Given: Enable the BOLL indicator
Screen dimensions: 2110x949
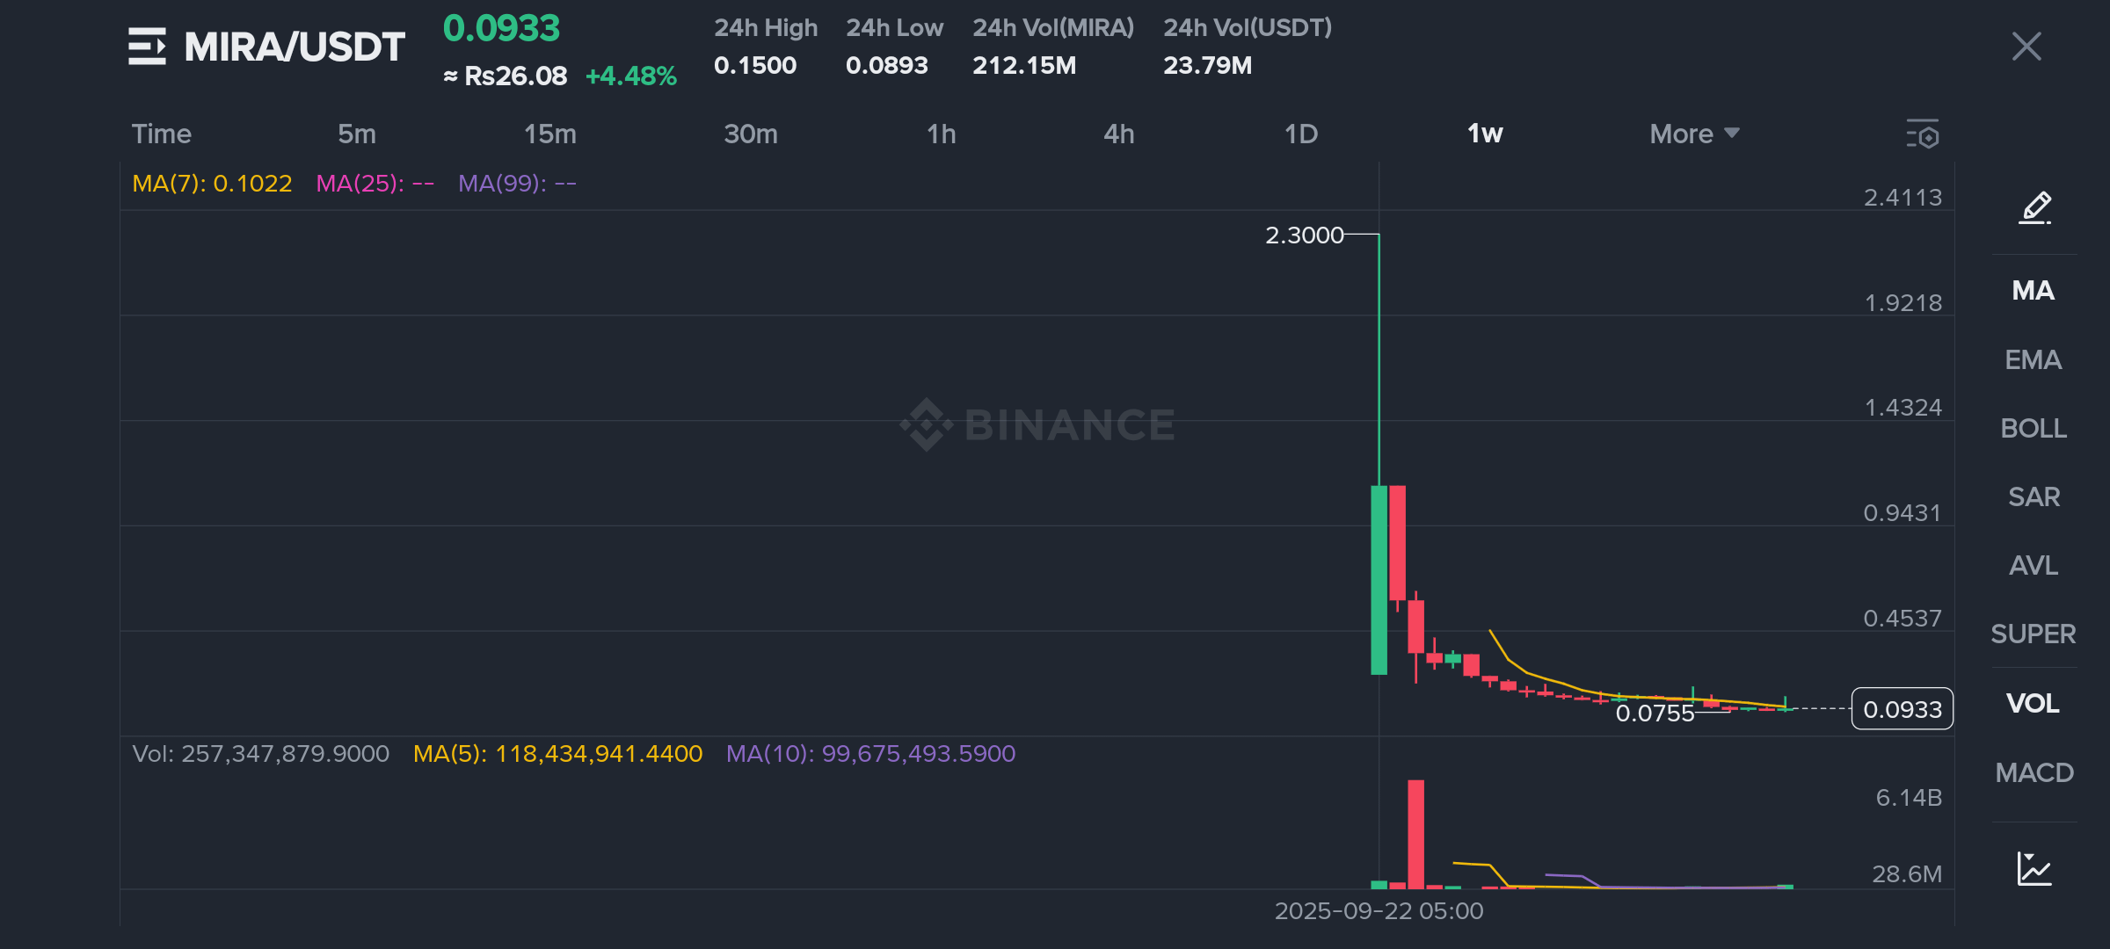Looking at the screenshot, I should pyautogui.click(x=2034, y=428).
